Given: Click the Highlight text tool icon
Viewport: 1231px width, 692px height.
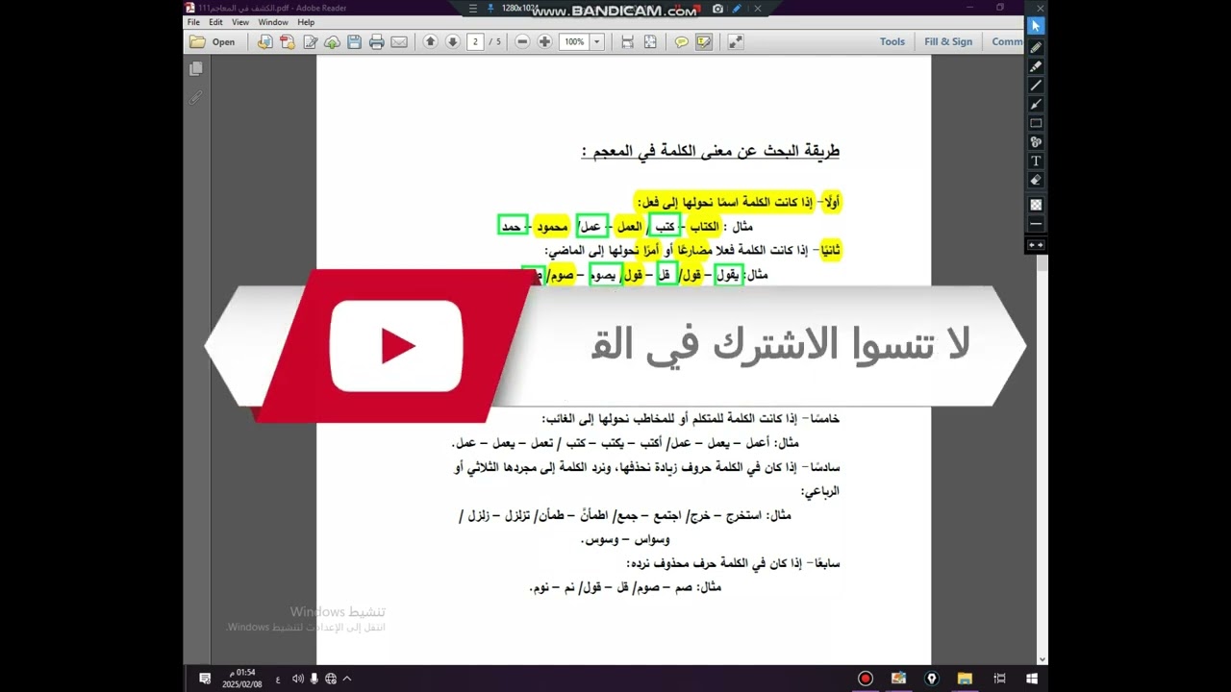Looking at the screenshot, I should coord(704,42).
